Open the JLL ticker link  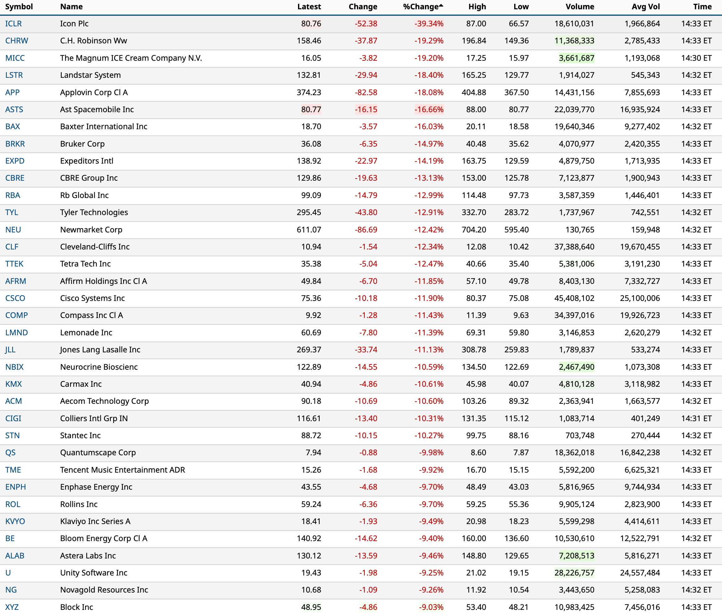tap(10, 350)
